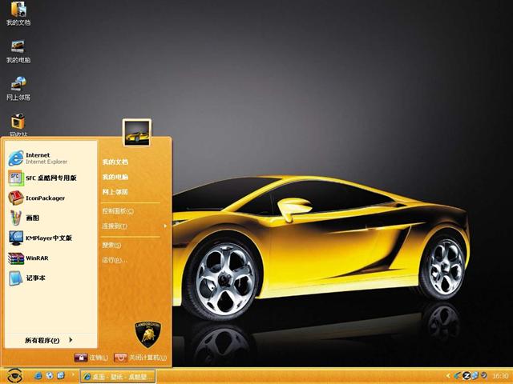513x384 pixels.
Task: Open the 我的文档 desktop icon
Action: [18, 14]
